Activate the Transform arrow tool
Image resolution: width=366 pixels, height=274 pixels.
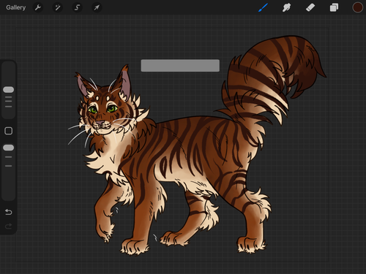(97, 7)
